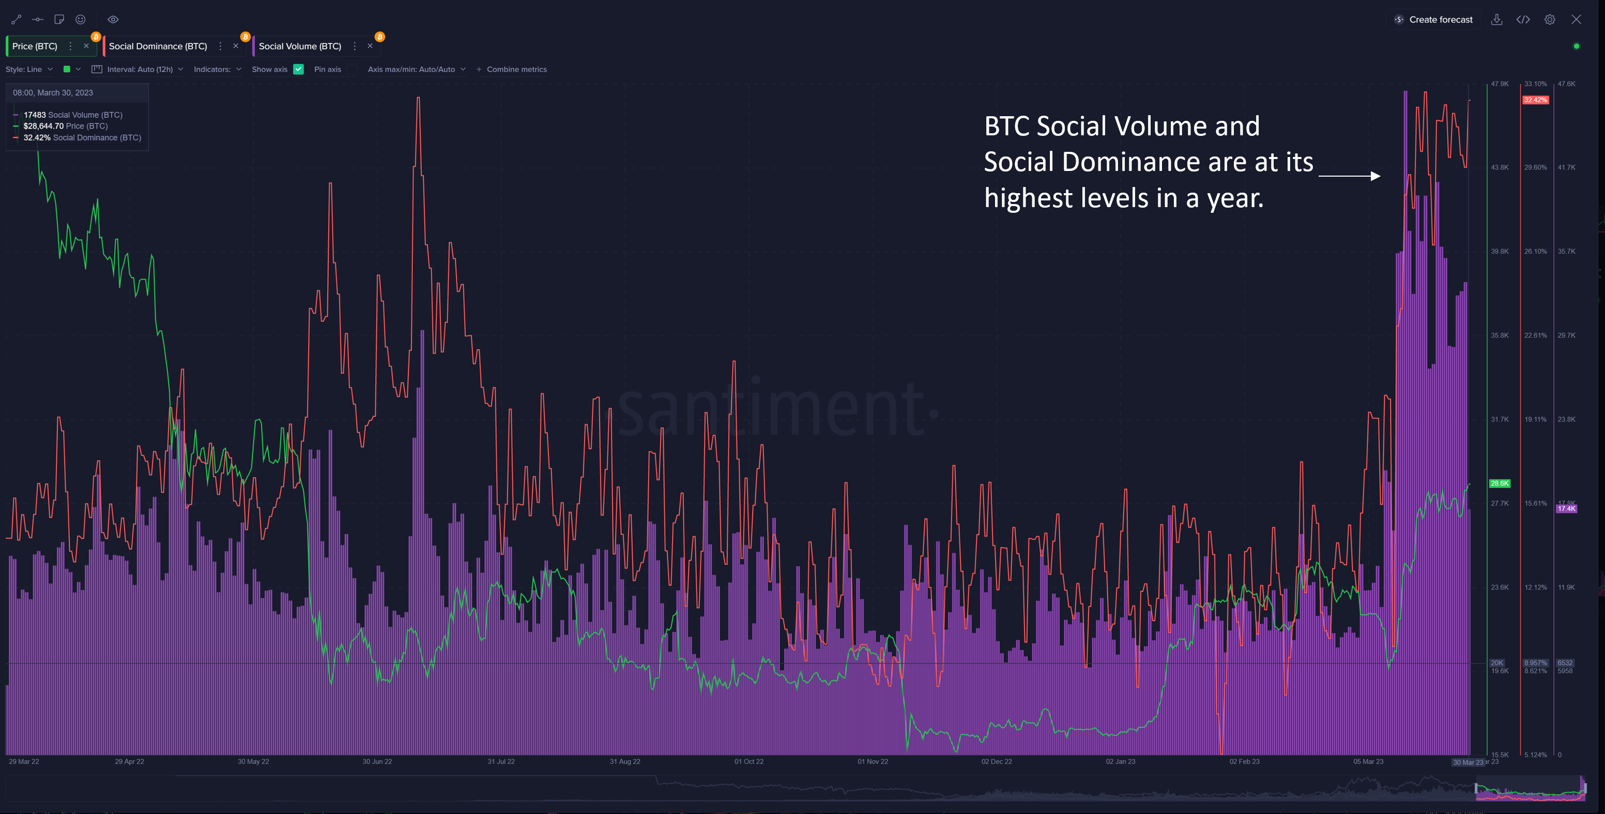
Task: Click the purple 17.4K volume axis label
Action: coord(1566,509)
